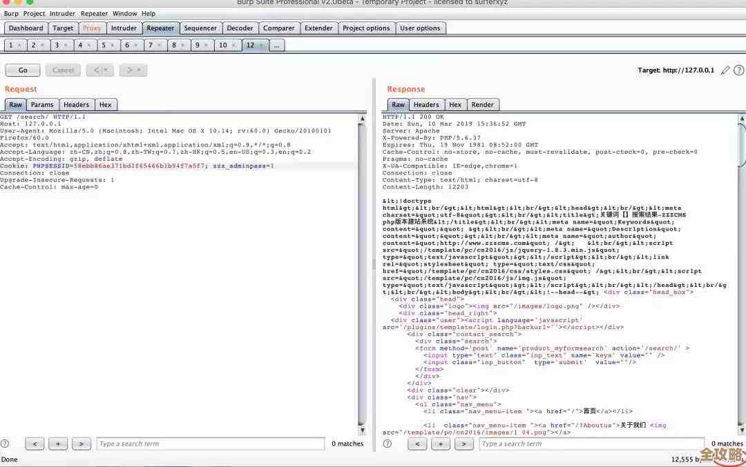Click the response search help question mark icon
746x467 pixels.
(388, 444)
